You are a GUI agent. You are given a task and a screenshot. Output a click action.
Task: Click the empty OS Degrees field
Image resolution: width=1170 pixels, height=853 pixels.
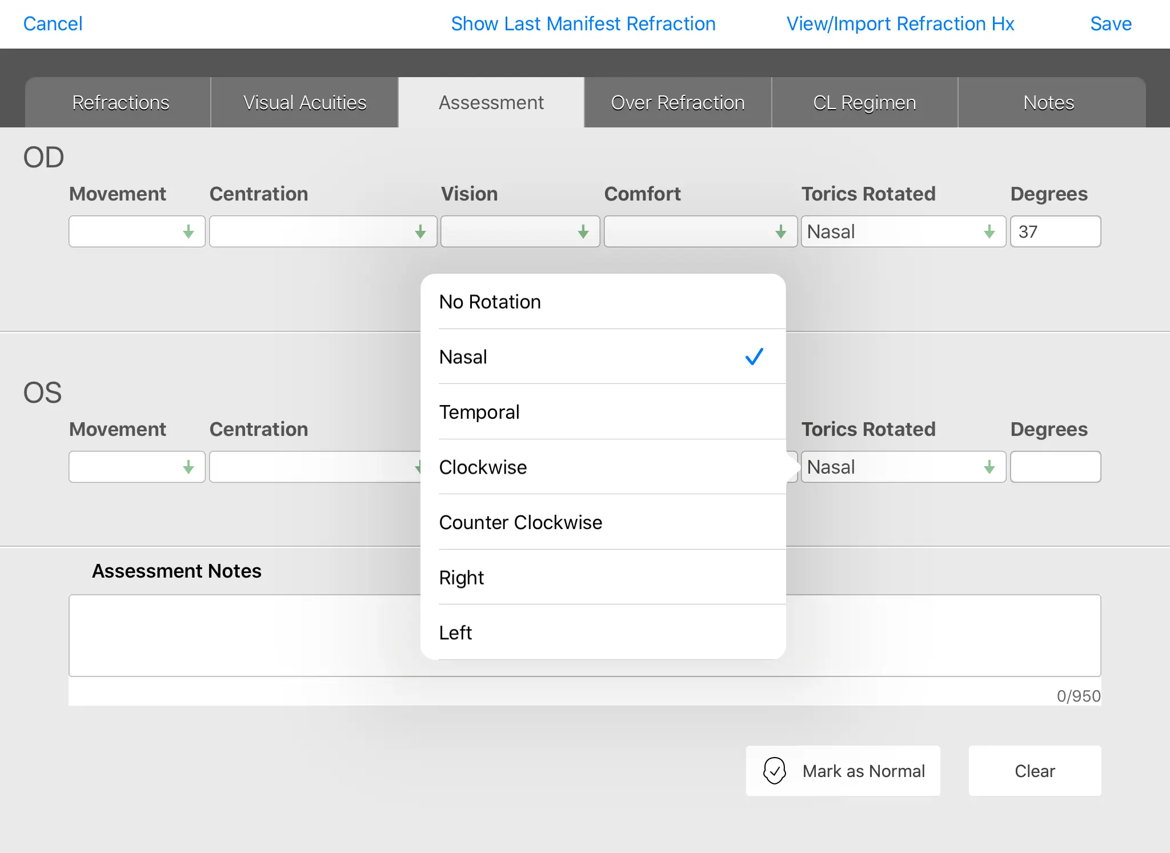1056,467
